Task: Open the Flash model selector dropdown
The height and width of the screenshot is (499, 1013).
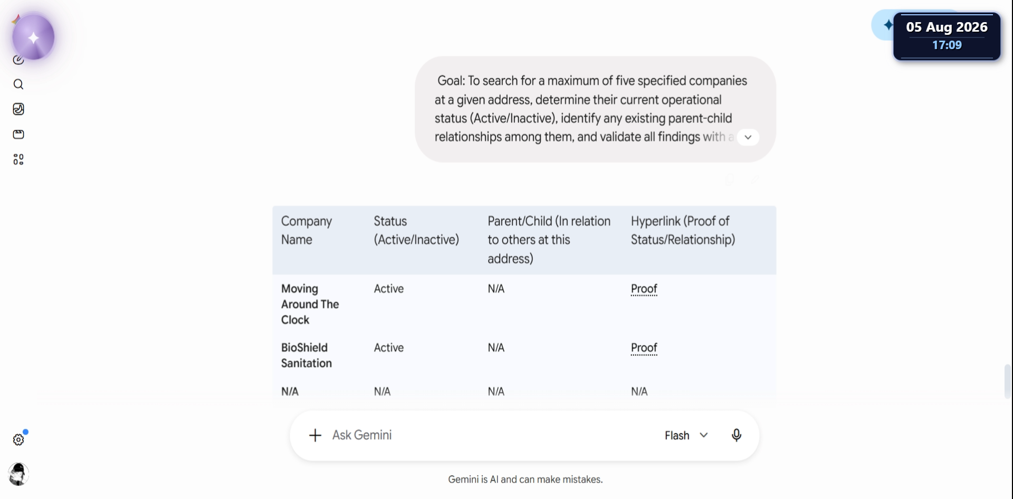Action: 686,435
